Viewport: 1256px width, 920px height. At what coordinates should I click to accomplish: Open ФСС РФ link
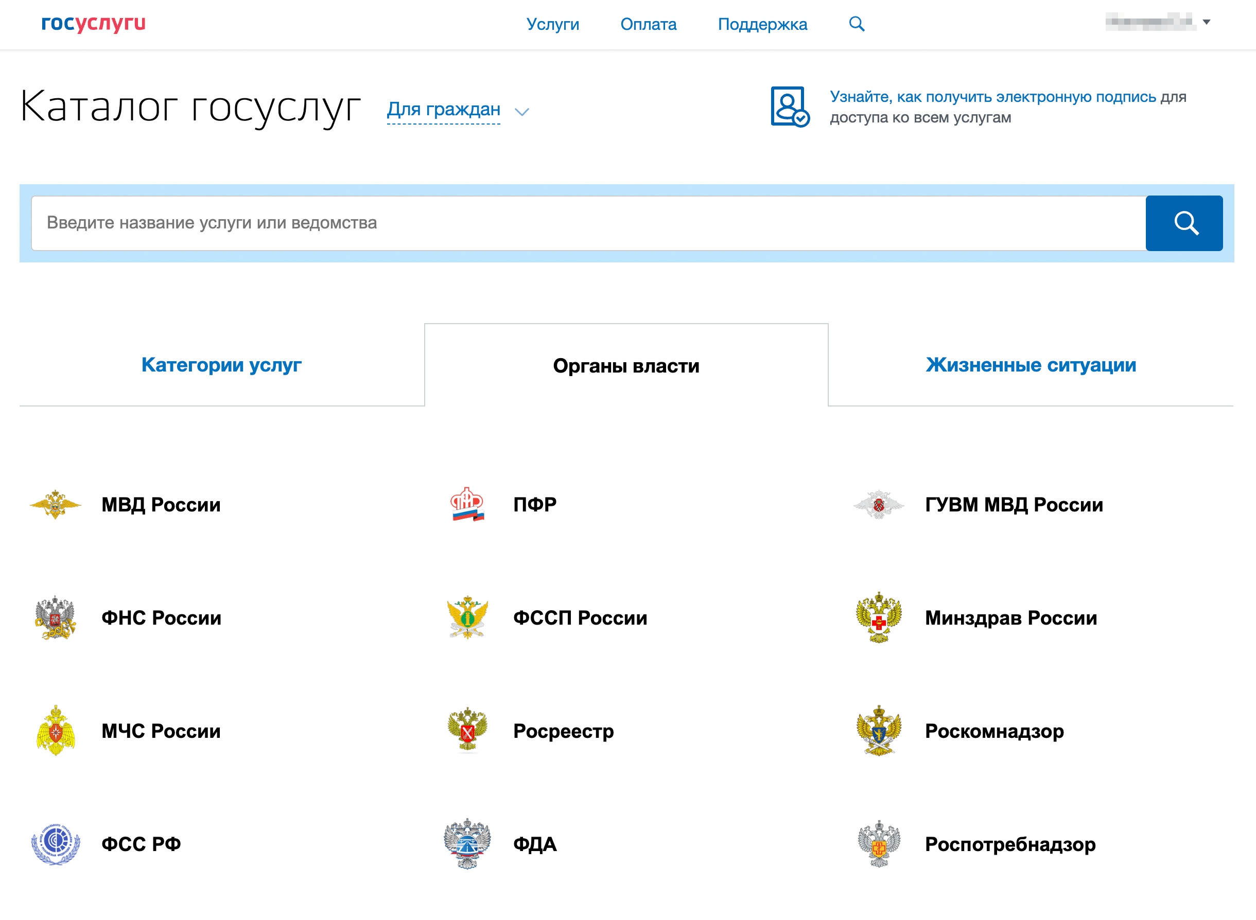pos(141,844)
